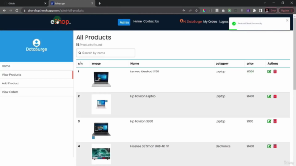Open the tab search dropdown arrow

point(265,3)
